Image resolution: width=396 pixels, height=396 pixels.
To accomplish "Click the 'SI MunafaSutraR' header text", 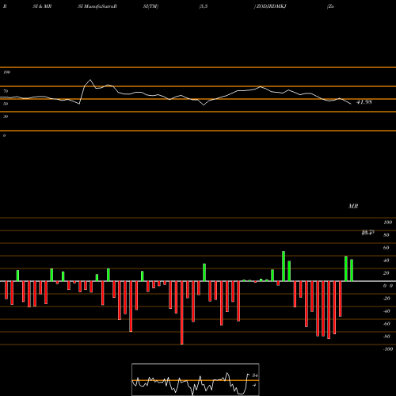I will coord(97,6).
